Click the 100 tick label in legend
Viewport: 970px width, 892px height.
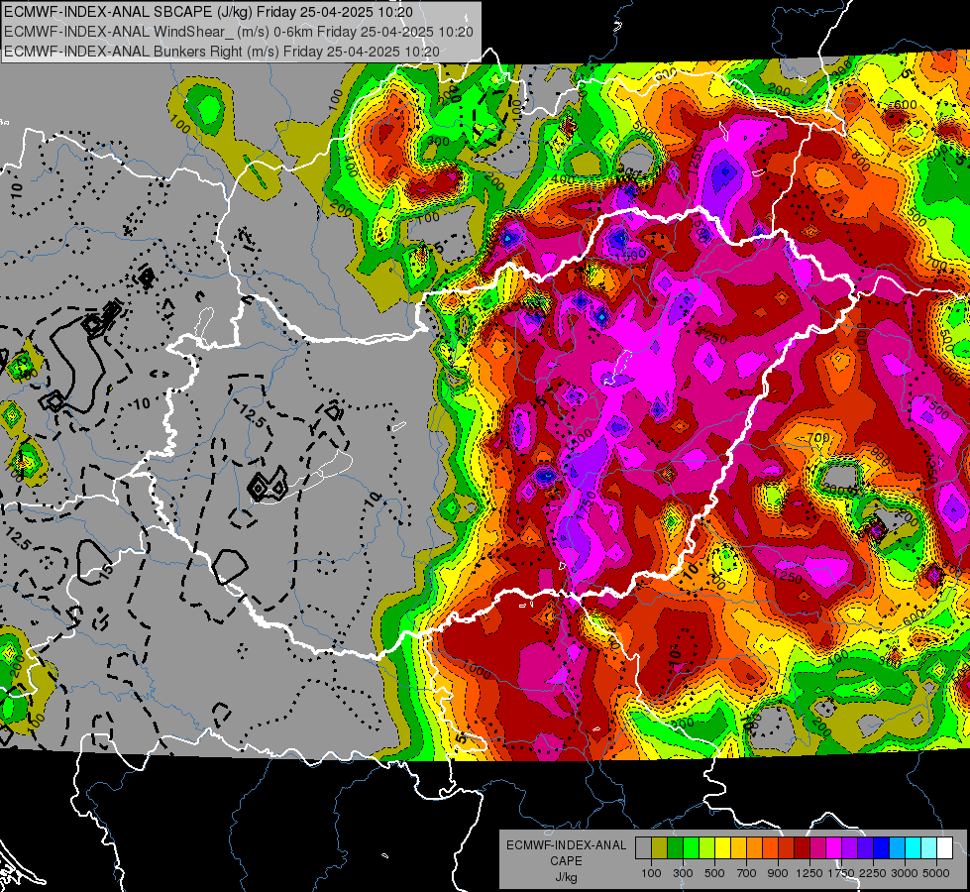point(651,873)
